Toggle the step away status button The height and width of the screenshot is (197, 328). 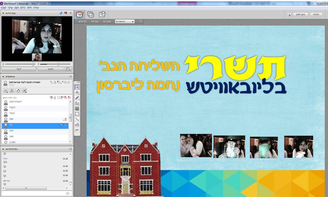(12, 90)
